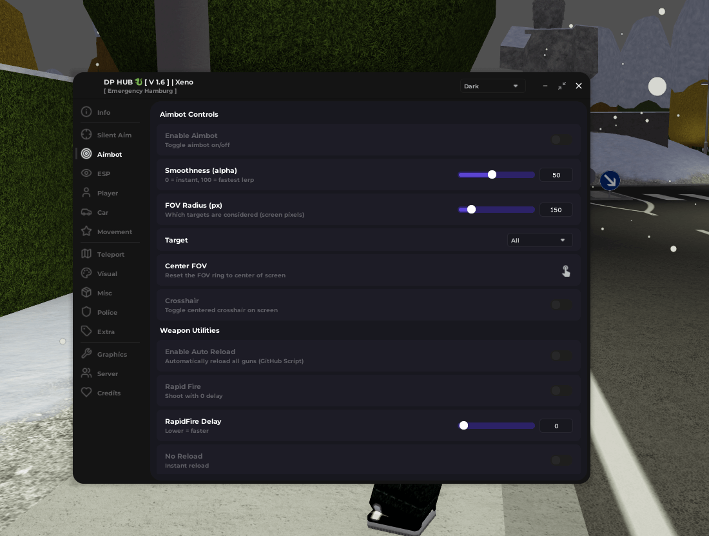Open the Target All dropdown

click(x=539, y=240)
